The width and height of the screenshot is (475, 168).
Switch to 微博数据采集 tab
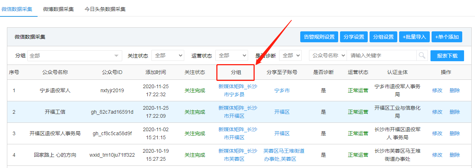pos(58,9)
